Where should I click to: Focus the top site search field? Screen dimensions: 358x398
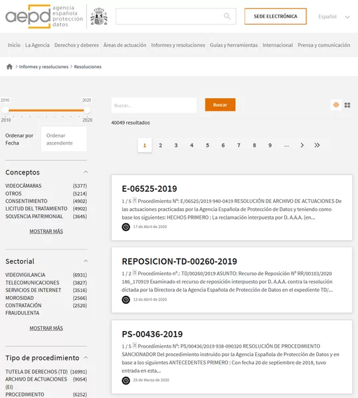point(176,16)
